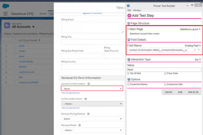The height and width of the screenshot is (135, 203).
Task: Click the Provar Test Builder window icon
Action: 128,6
